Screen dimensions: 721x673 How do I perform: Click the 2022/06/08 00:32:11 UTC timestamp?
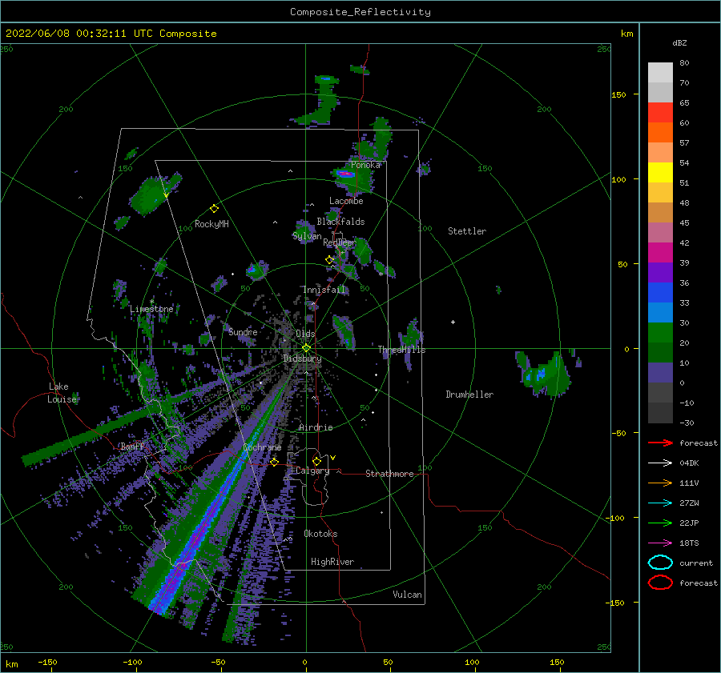[x=79, y=33]
